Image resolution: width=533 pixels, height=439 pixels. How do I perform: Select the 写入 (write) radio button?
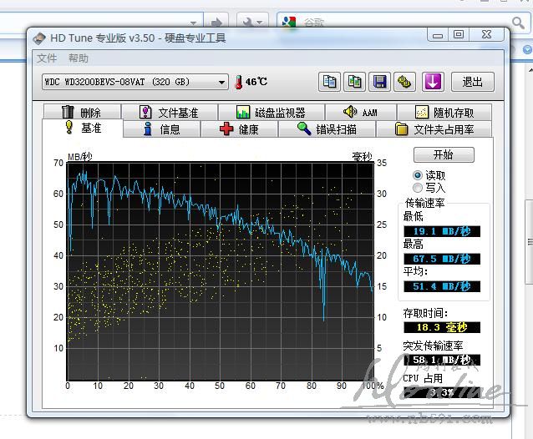click(418, 188)
